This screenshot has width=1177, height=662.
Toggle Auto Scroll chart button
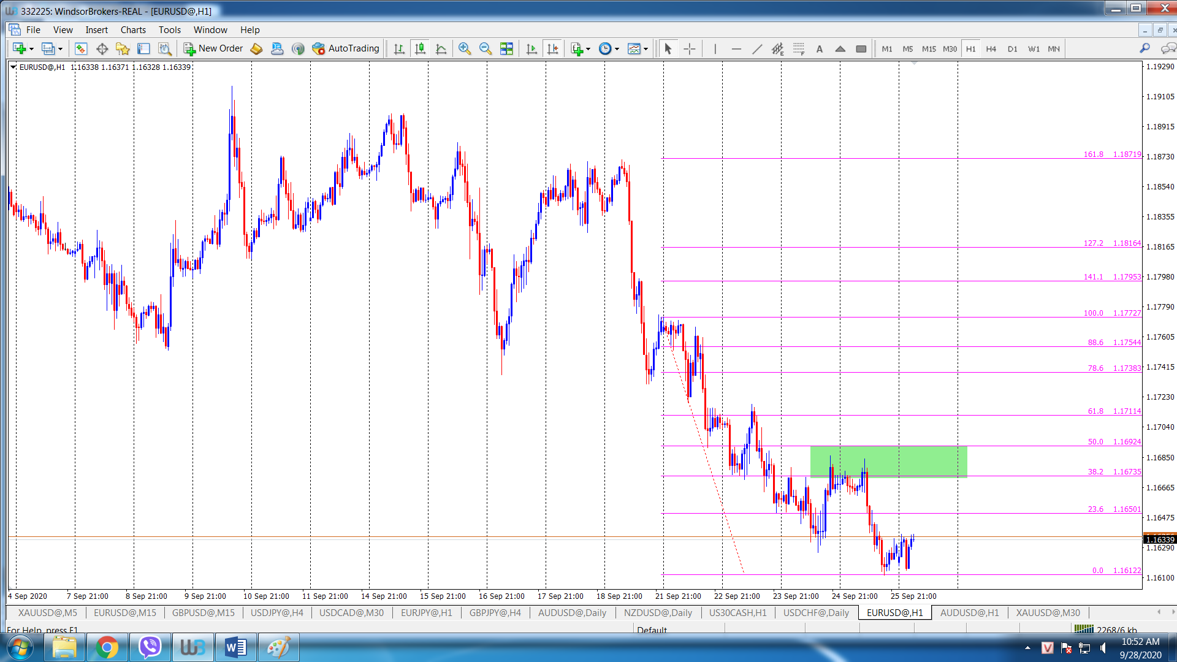click(x=531, y=48)
